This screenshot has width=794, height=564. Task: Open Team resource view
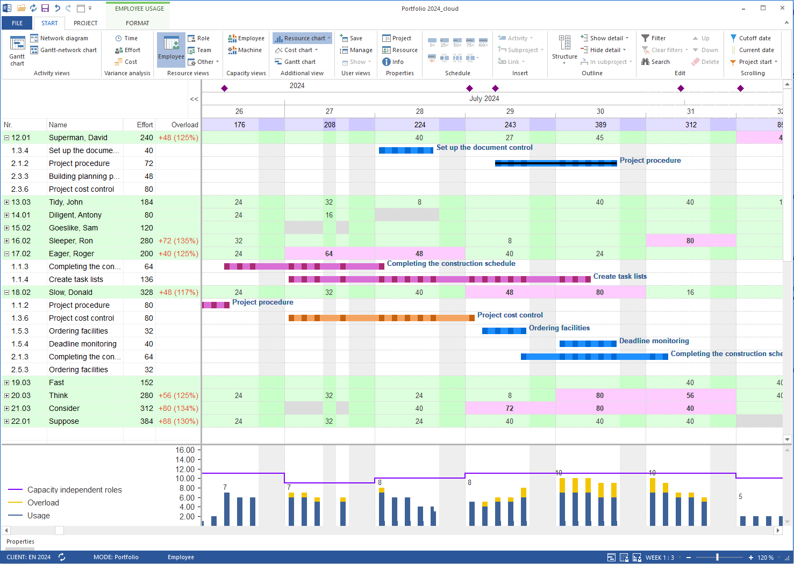[x=199, y=50]
